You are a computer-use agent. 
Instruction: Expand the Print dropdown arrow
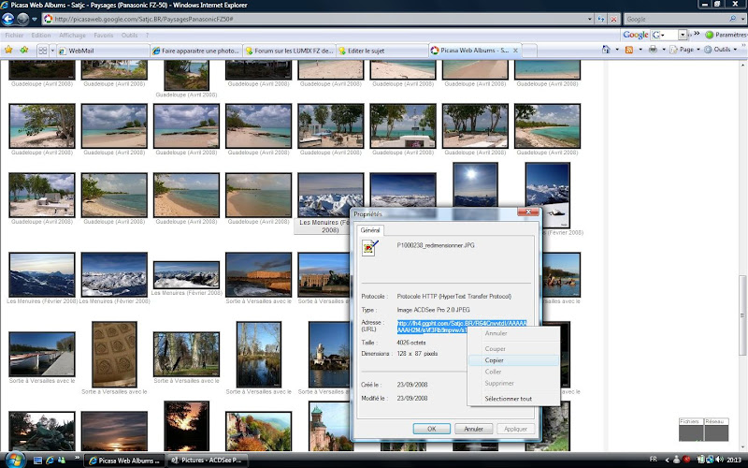tap(664, 50)
